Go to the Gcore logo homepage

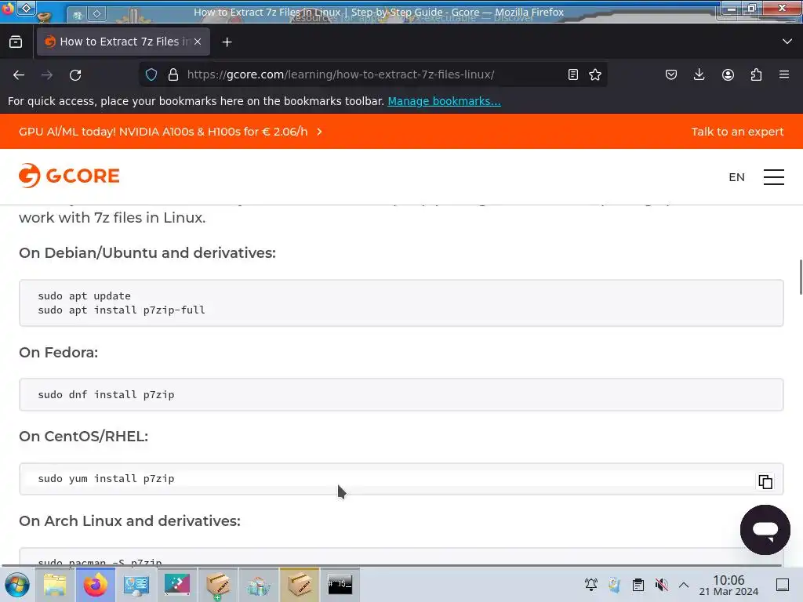pyautogui.click(x=69, y=176)
